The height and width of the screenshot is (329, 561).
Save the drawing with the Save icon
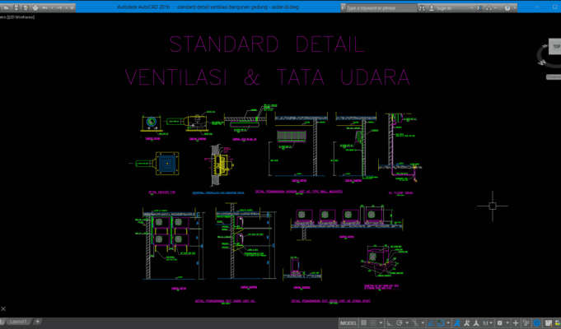pyautogui.click(x=16, y=7)
